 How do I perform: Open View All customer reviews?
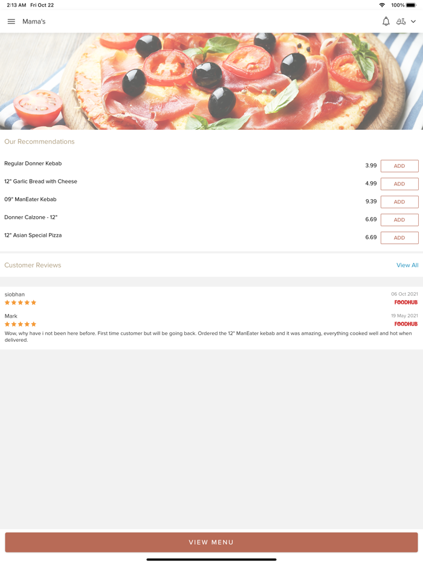(407, 265)
